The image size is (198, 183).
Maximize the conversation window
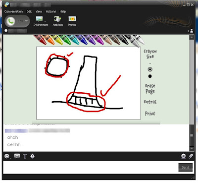[188, 5]
